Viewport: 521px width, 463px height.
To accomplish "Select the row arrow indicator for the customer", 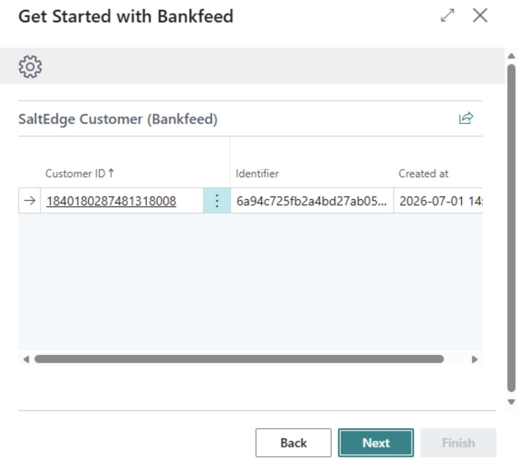I will [x=29, y=201].
